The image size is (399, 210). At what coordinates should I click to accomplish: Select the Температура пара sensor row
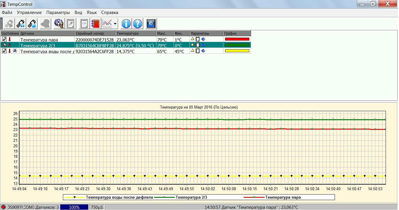click(39, 40)
